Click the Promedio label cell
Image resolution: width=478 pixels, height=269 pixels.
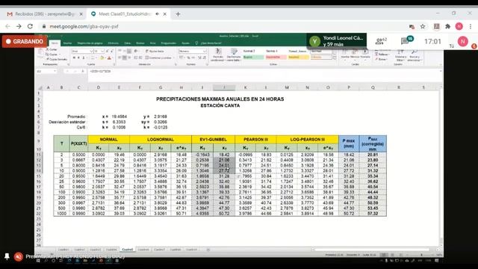coord(76,117)
